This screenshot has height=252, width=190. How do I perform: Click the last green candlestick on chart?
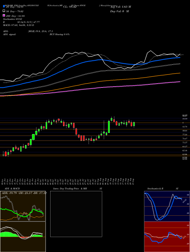(x=134, y=124)
